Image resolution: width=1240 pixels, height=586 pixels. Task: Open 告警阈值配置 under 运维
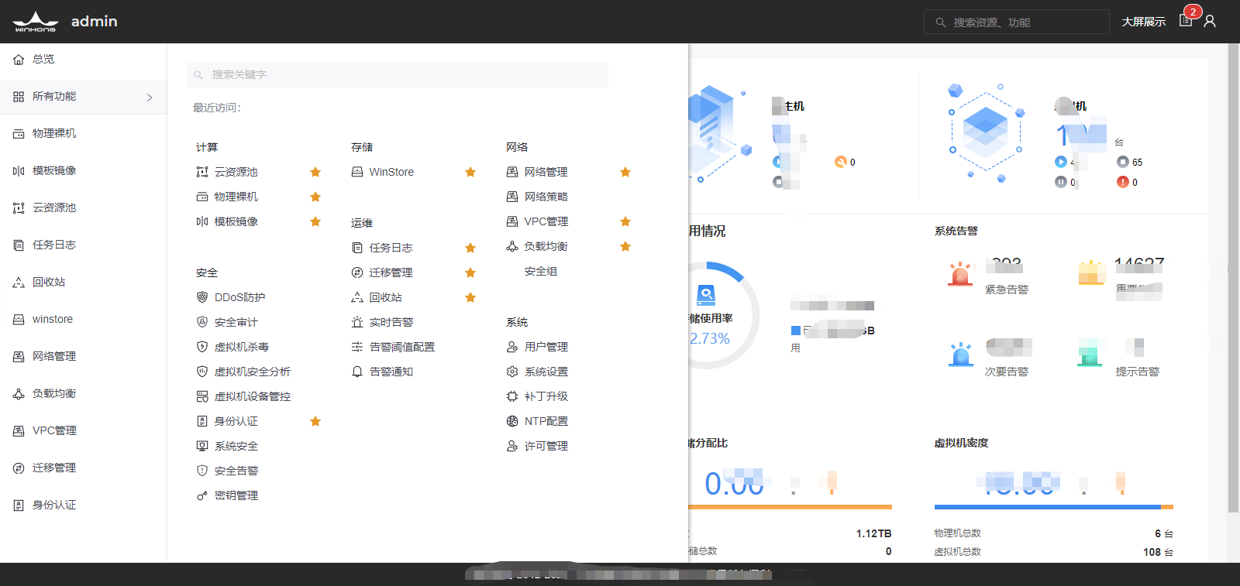tap(401, 347)
